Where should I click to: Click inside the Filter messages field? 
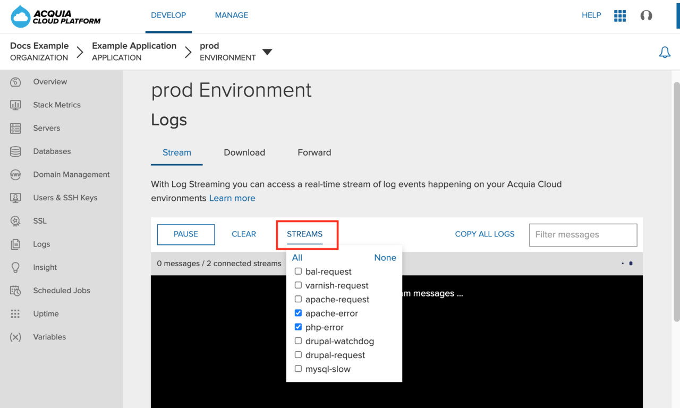tap(583, 234)
